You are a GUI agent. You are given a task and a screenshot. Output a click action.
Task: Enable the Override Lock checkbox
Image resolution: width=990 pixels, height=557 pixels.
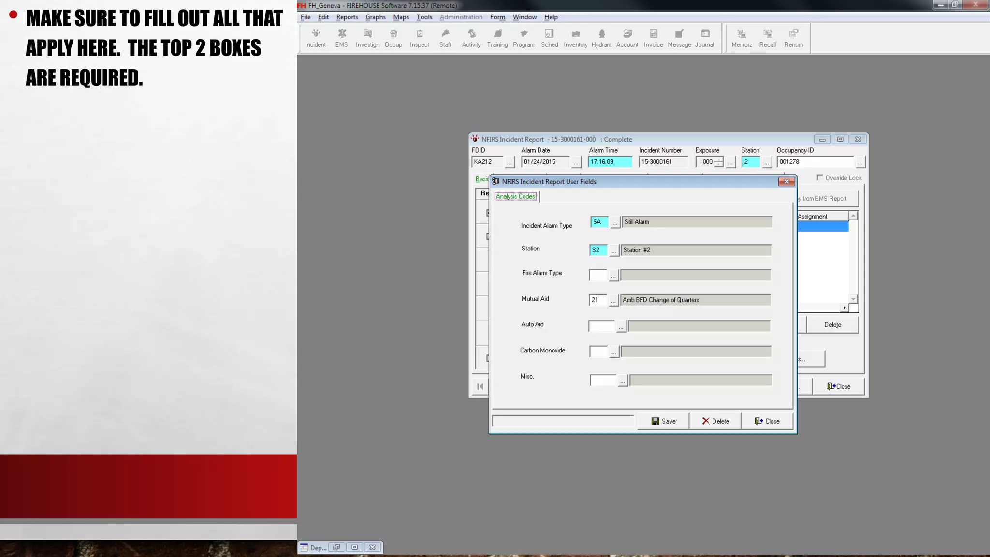coord(820,177)
